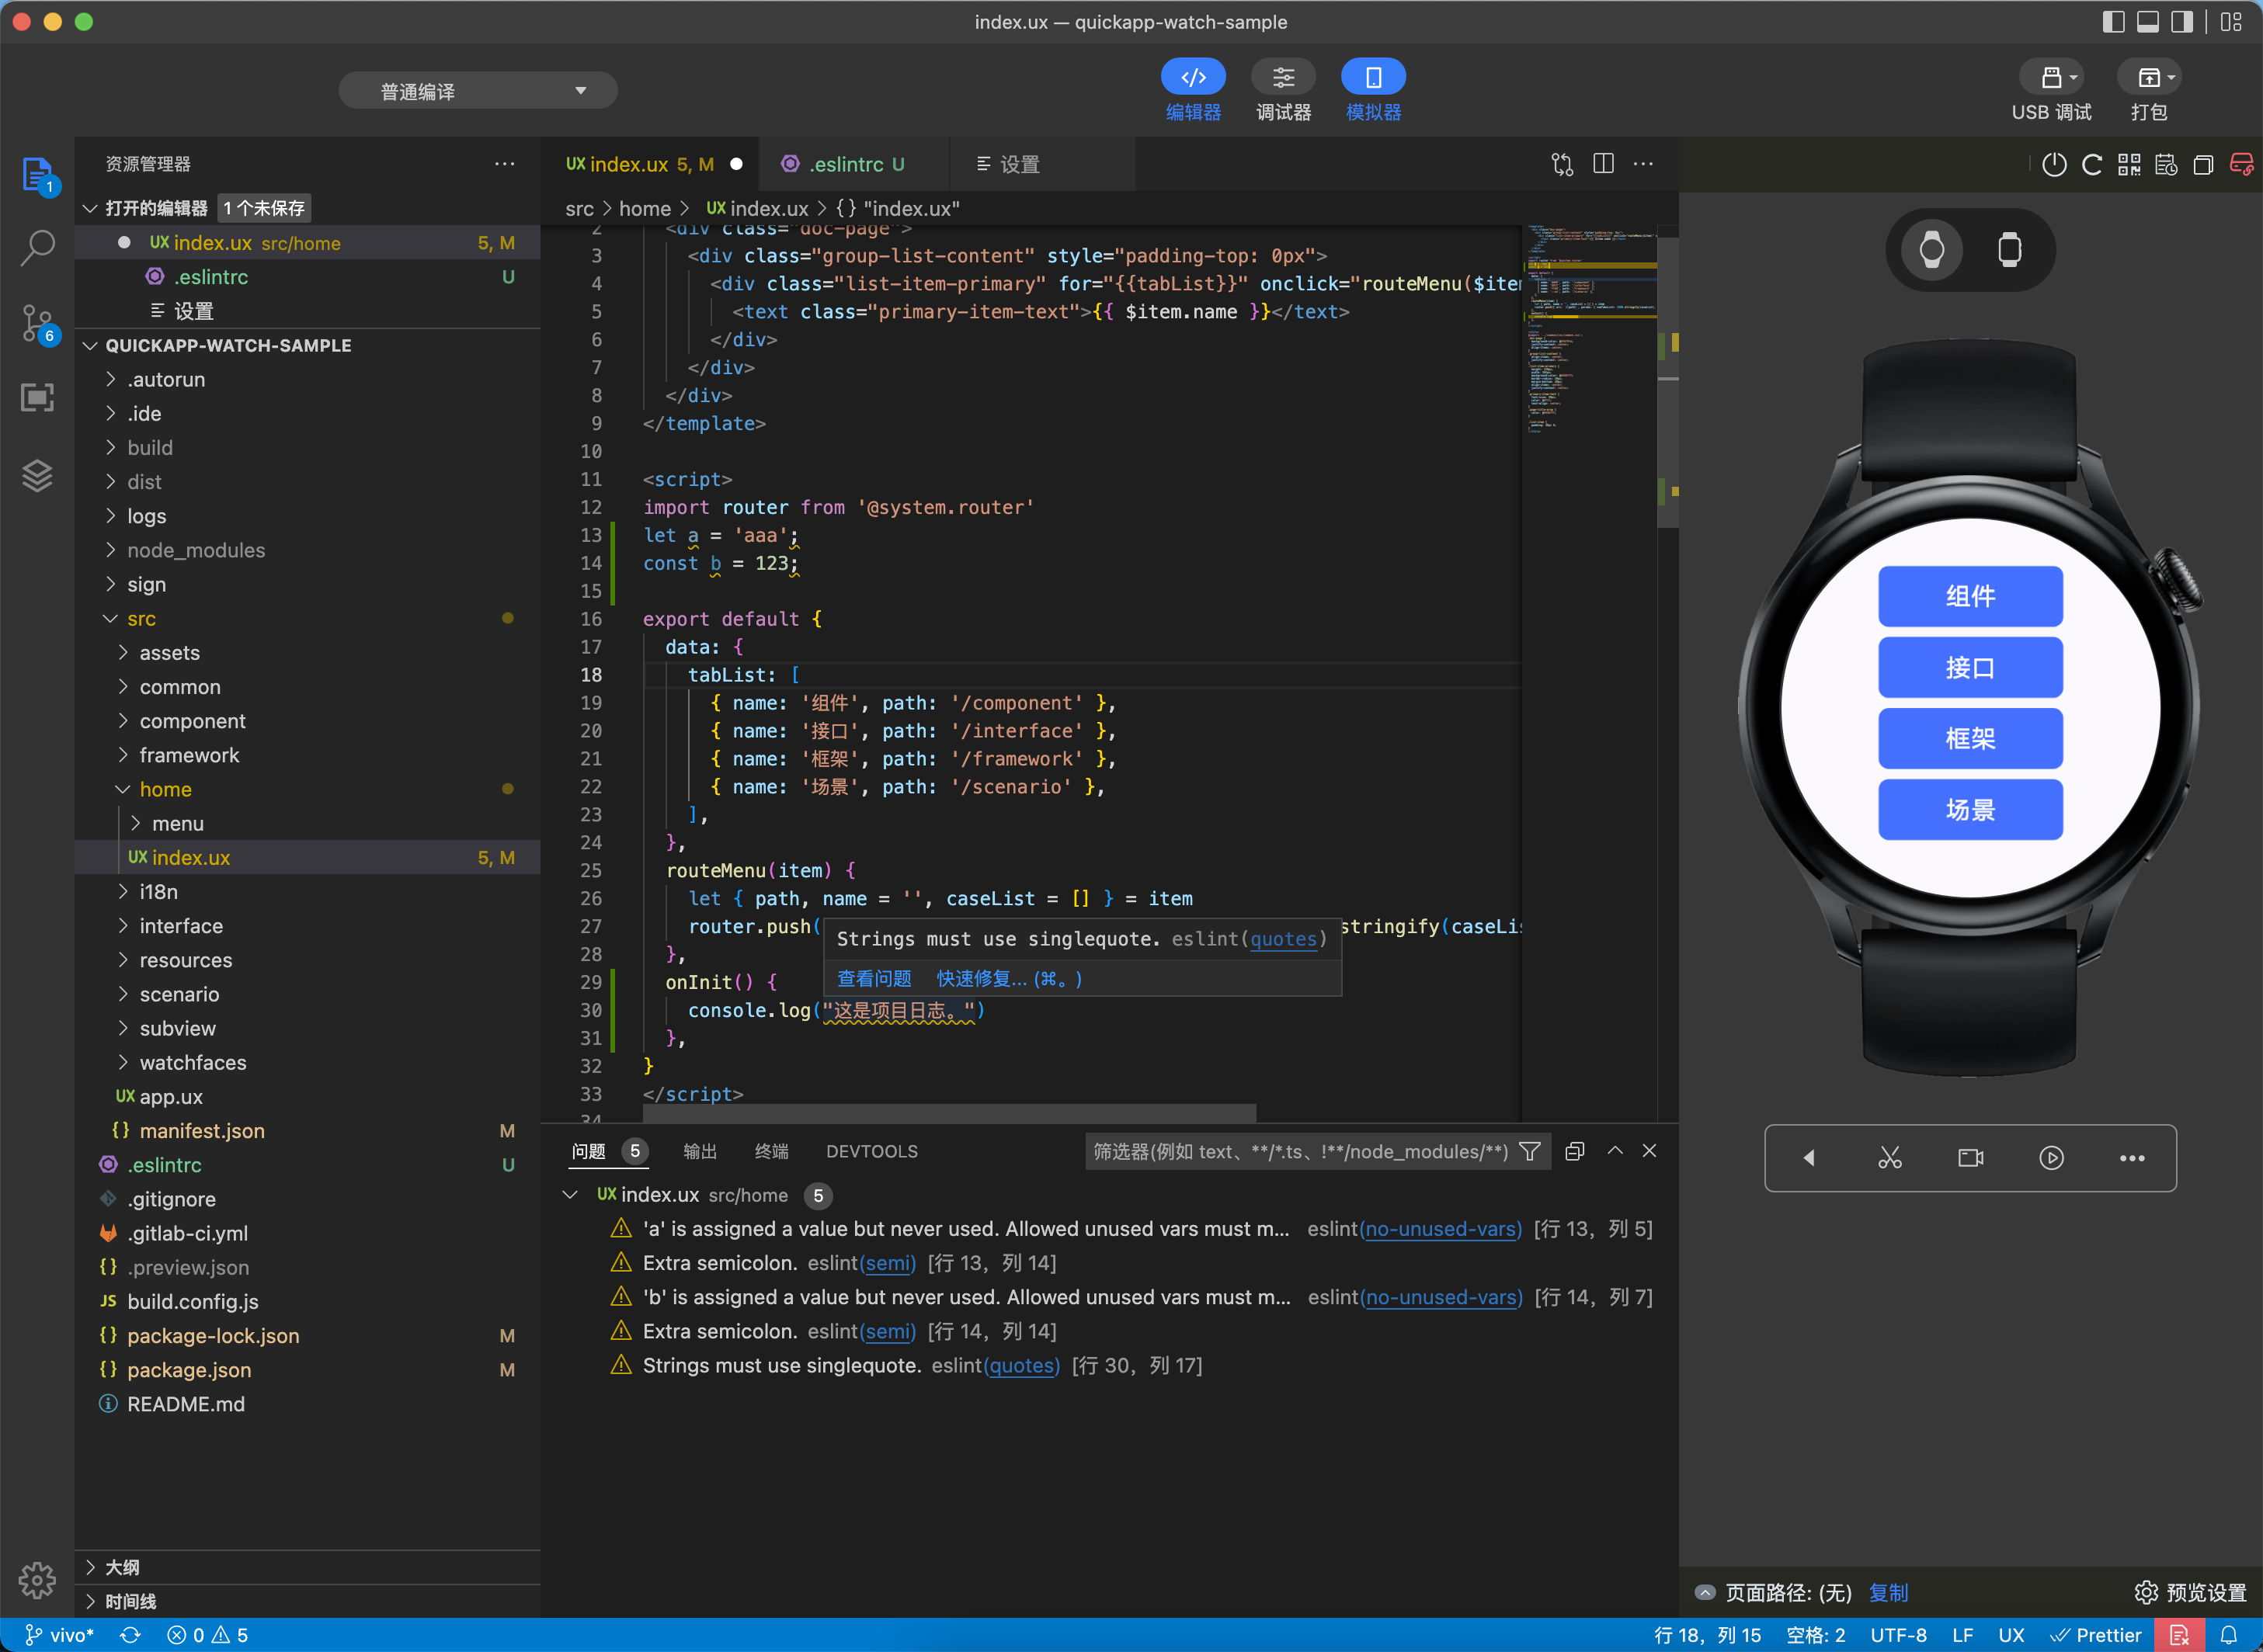2263x1652 pixels.
Task: Show the QR code icon in simulator toolbar
Action: [2129, 164]
